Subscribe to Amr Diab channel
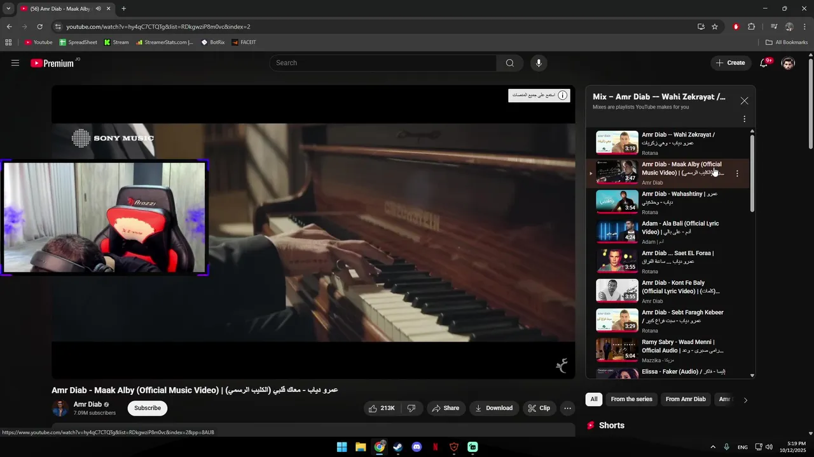The image size is (814, 457). (148, 408)
